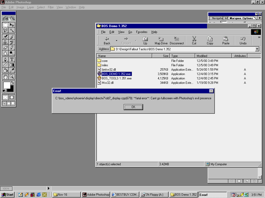Select the Pen tool
265x198 pixels.
pyautogui.click(x=6, y=60)
